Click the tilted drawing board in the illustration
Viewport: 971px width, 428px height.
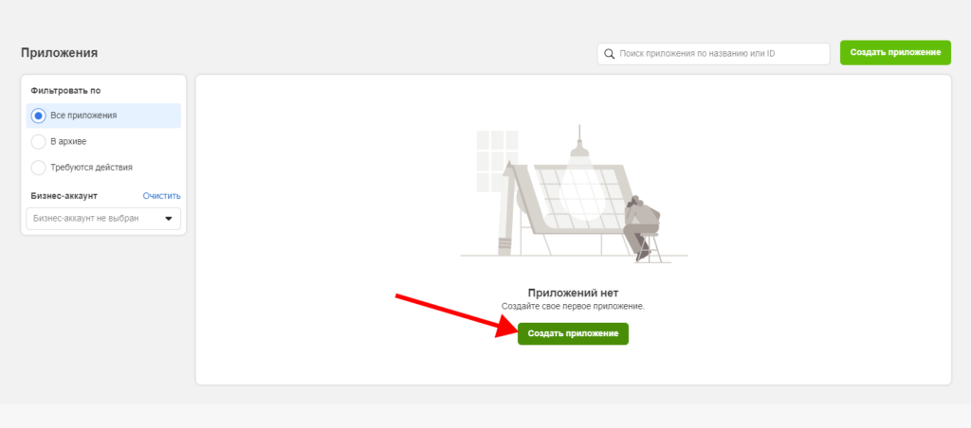coord(569,204)
